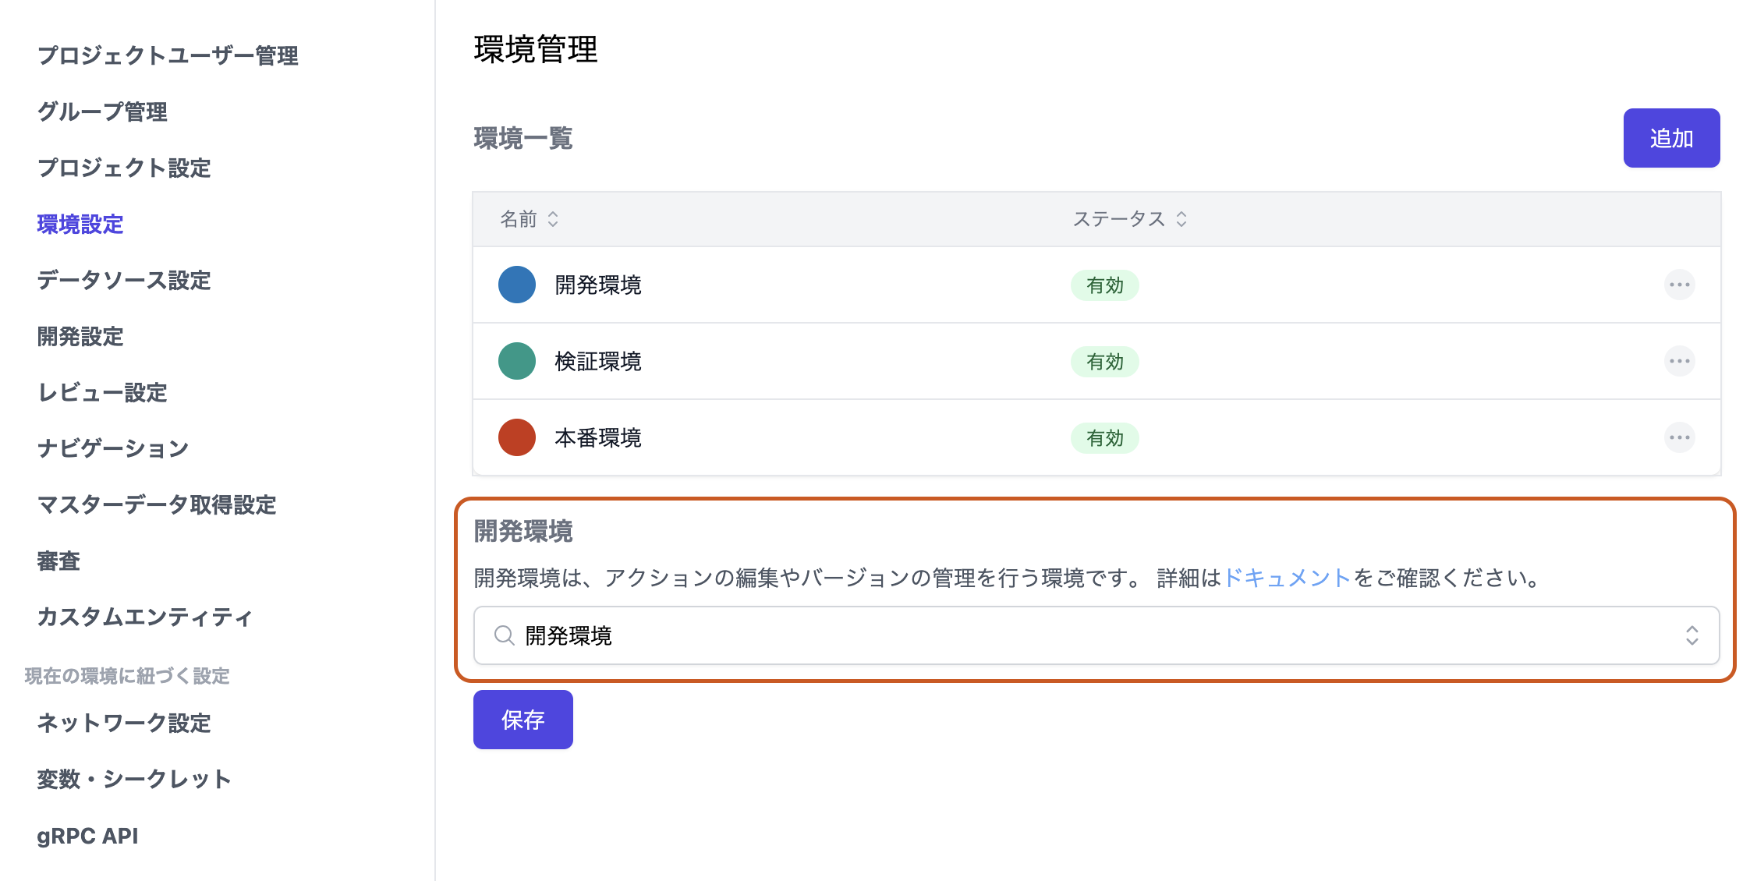Expand the 開発環境 select chevron
The height and width of the screenshot is (881, 1750).
coord(1692,635)
